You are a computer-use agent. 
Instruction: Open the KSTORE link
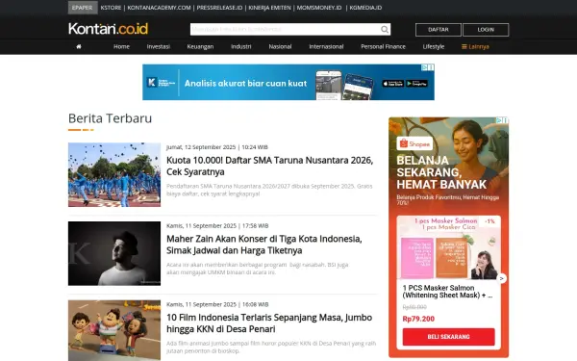[x=111, y=8]
